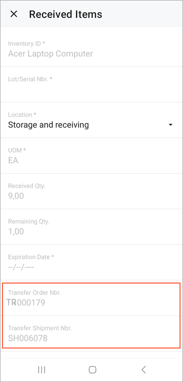183x382 pixels.
Task: Click the Transfer Order Nbr. label text
Action: pos(34,292)
